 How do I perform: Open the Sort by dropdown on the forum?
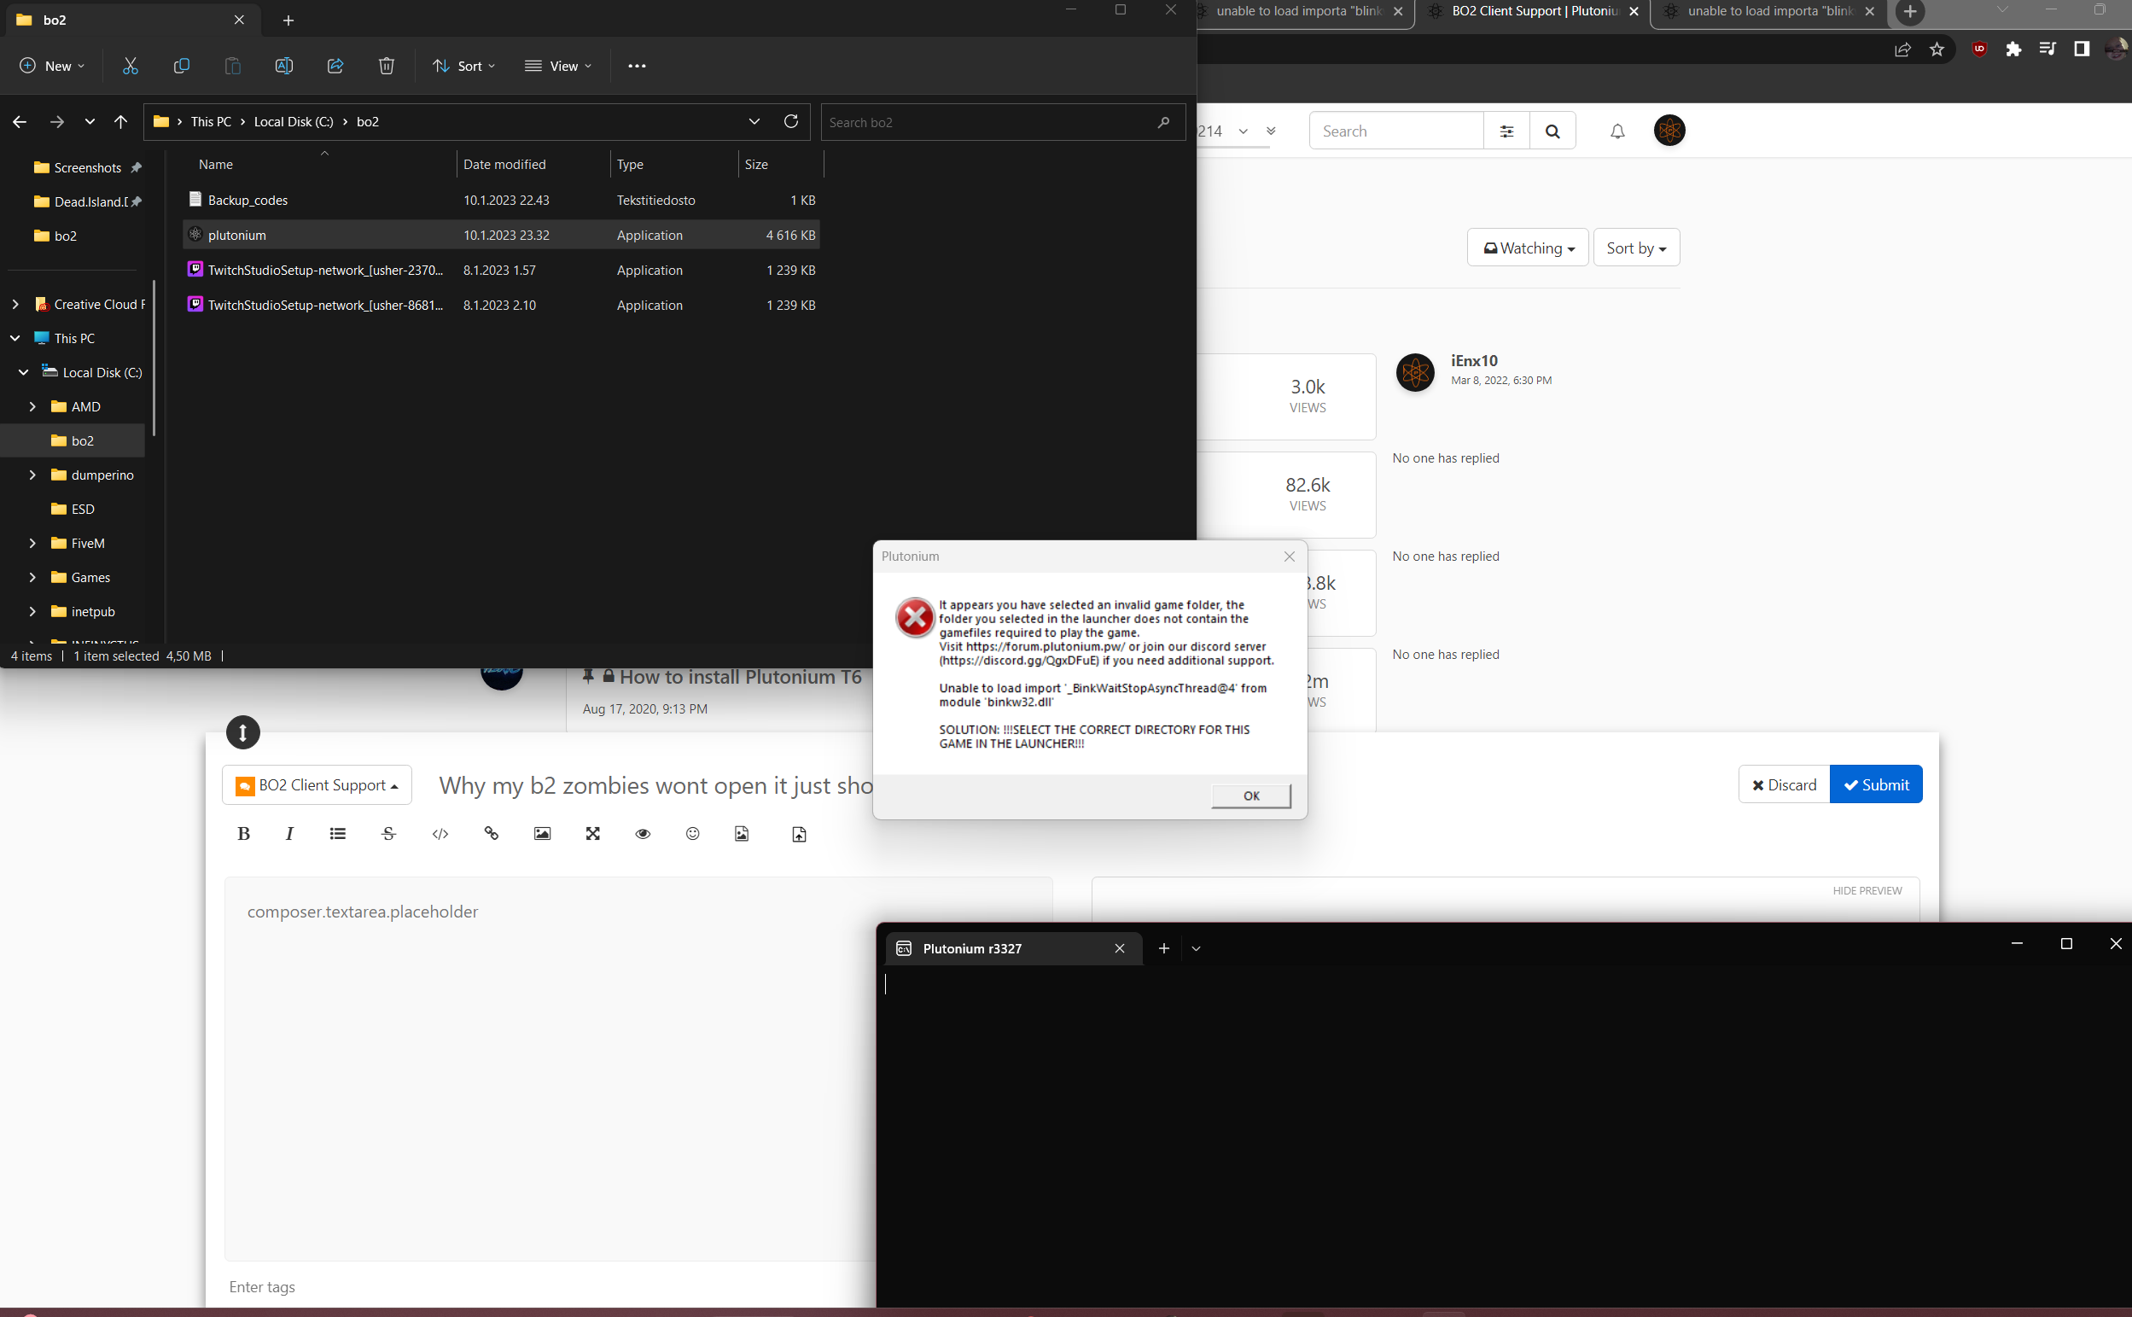1635,248
